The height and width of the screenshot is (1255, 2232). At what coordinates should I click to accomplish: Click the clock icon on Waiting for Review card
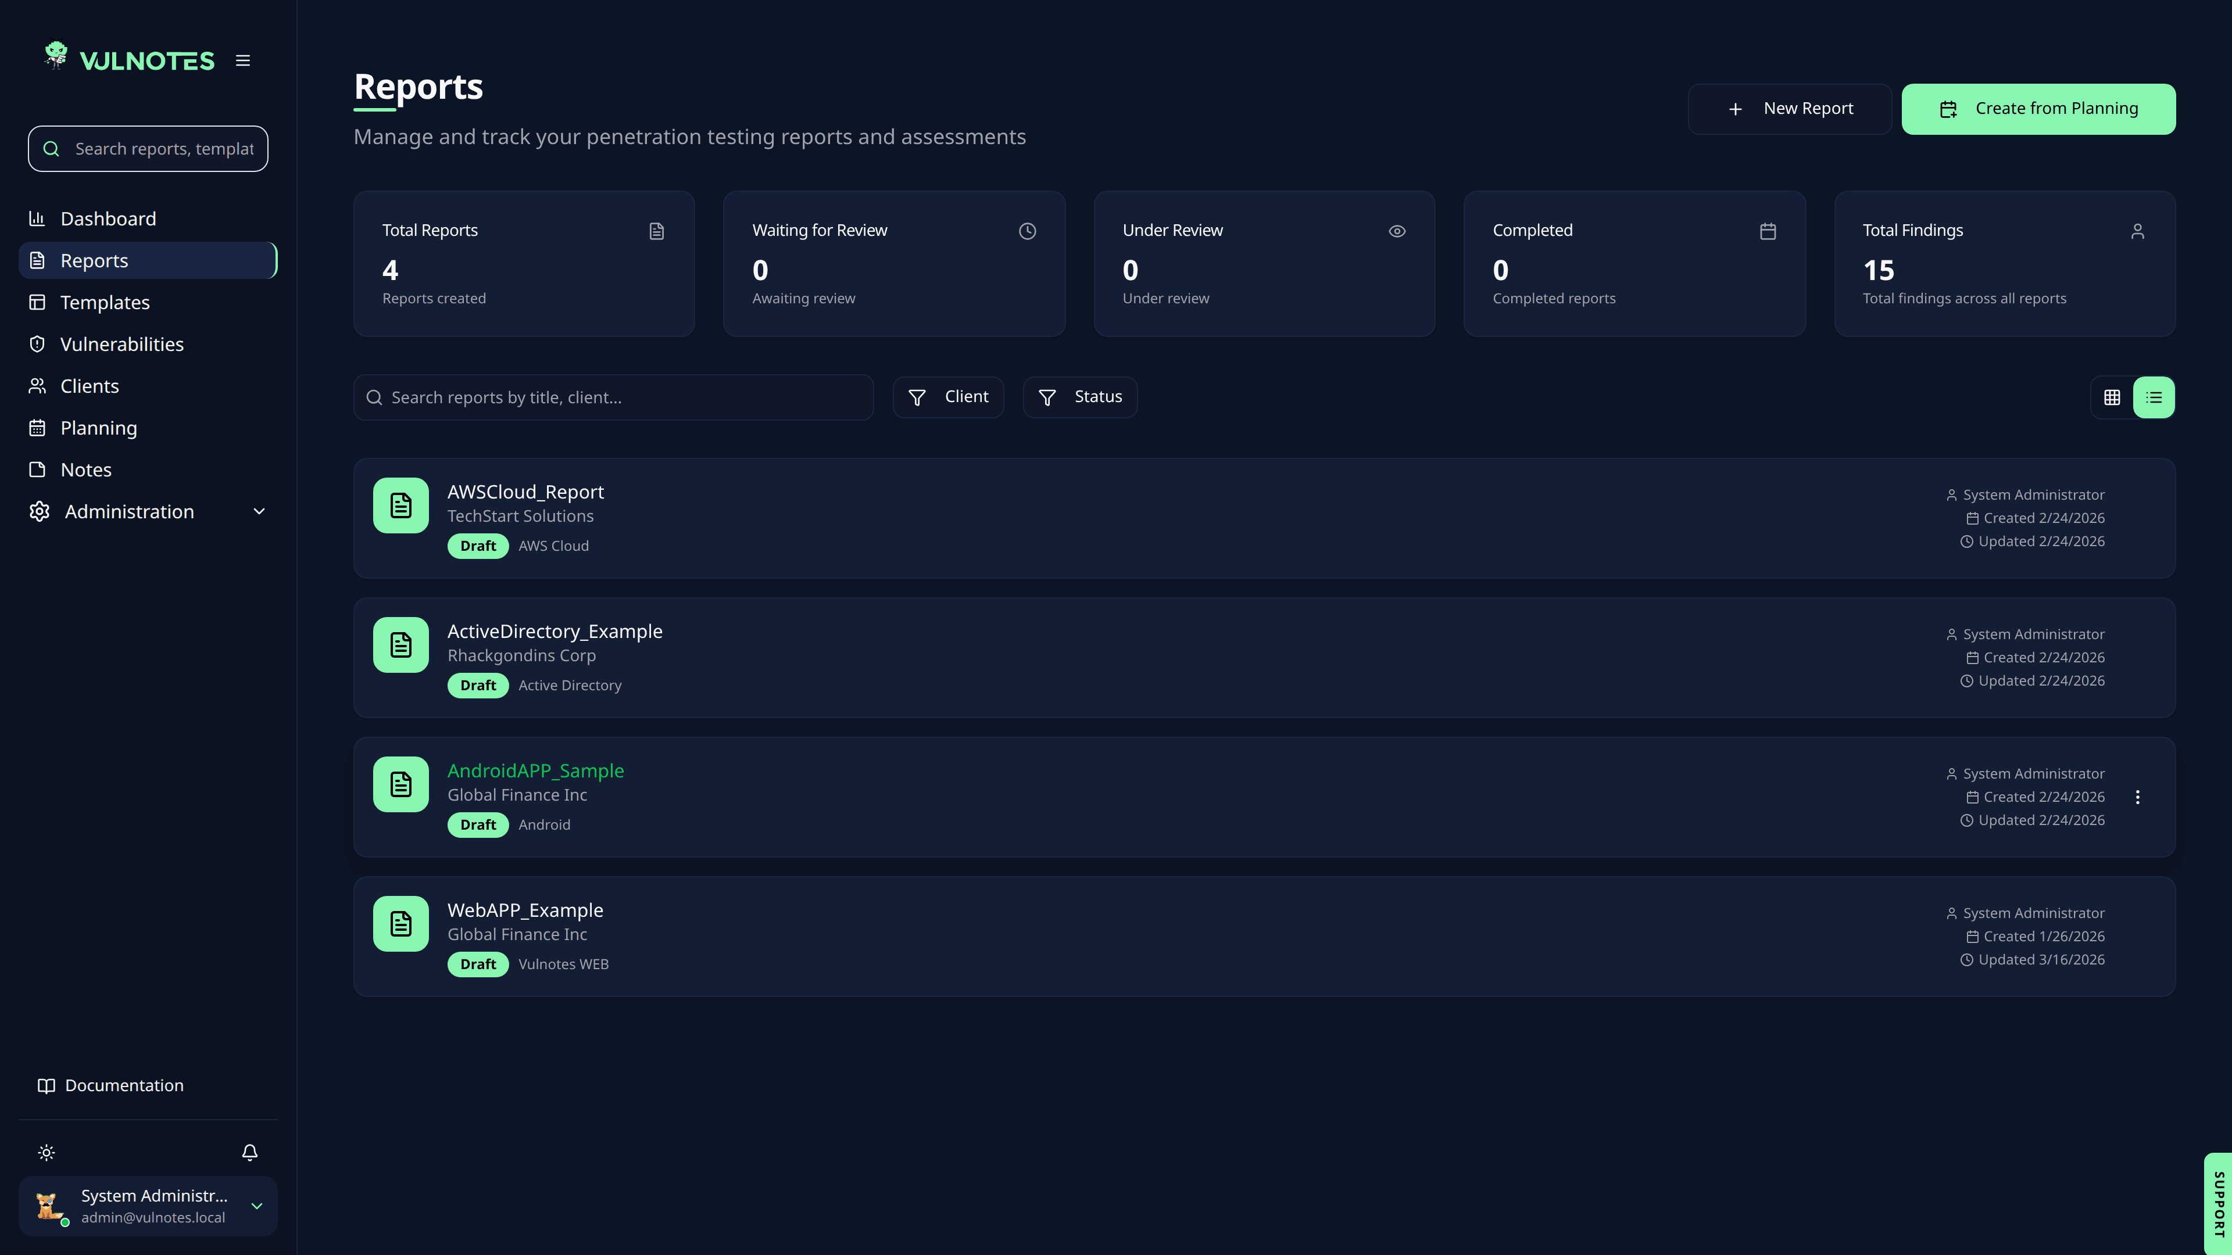click(x=1028, y=231)
